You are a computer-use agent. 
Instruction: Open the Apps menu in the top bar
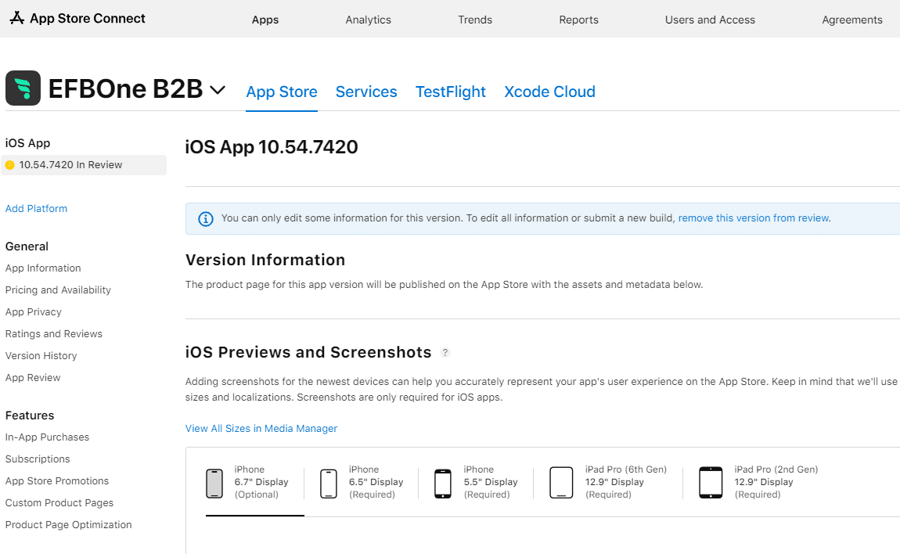265,20
